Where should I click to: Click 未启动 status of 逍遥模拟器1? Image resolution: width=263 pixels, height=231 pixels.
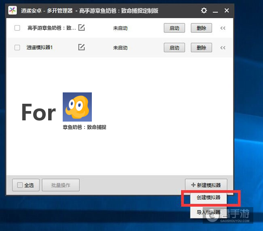(x=120, y=48)
